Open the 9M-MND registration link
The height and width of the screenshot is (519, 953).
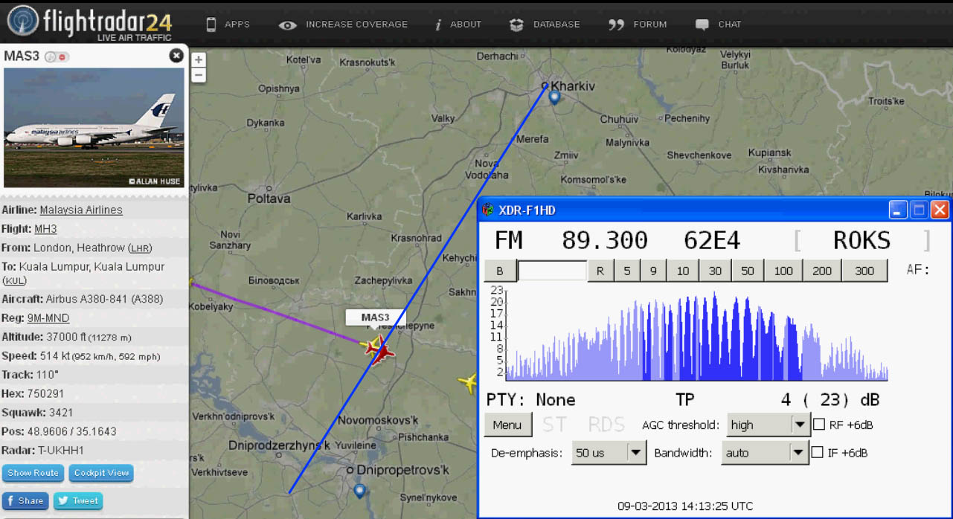click(x=48, y=318)
